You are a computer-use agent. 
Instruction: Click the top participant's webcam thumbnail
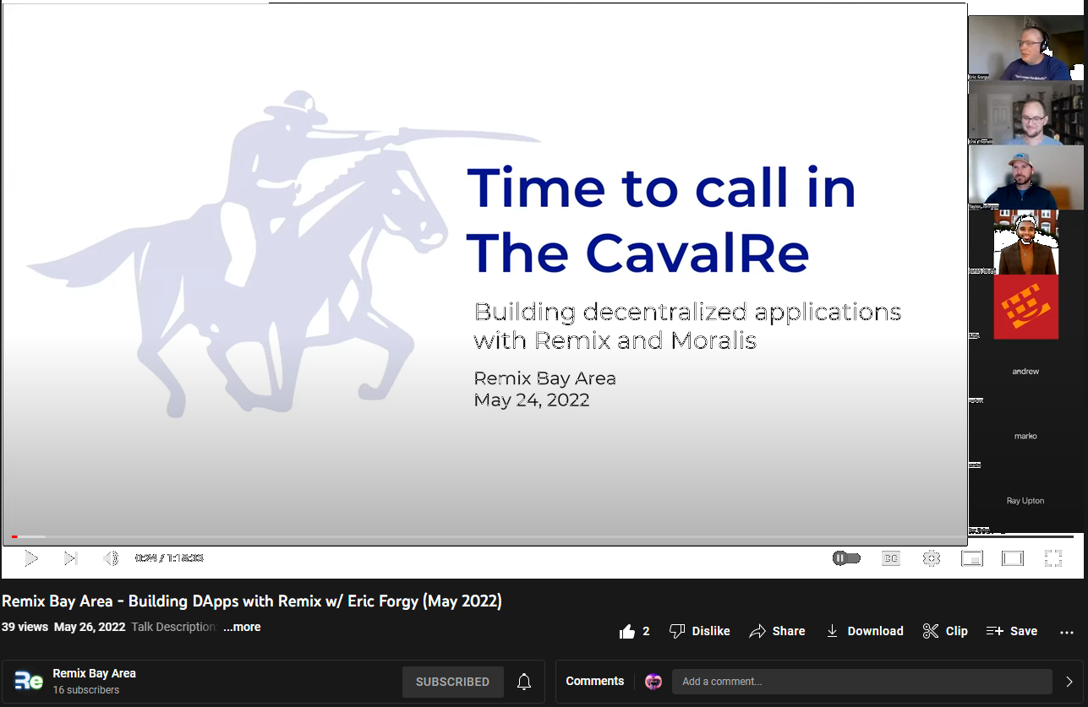click(x=1025, y=48)
